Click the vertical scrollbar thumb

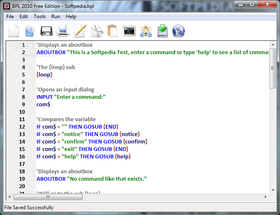(x=273, y=68)
